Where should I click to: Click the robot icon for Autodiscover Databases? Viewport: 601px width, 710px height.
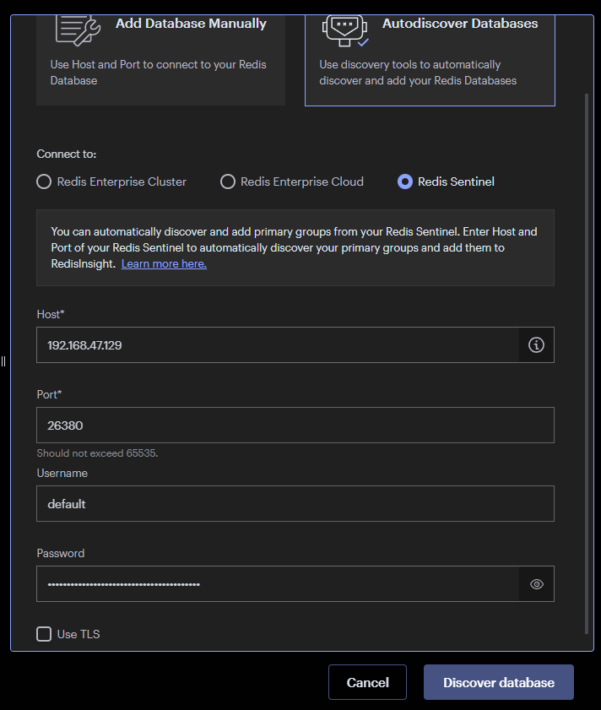(x=344, y=30)
